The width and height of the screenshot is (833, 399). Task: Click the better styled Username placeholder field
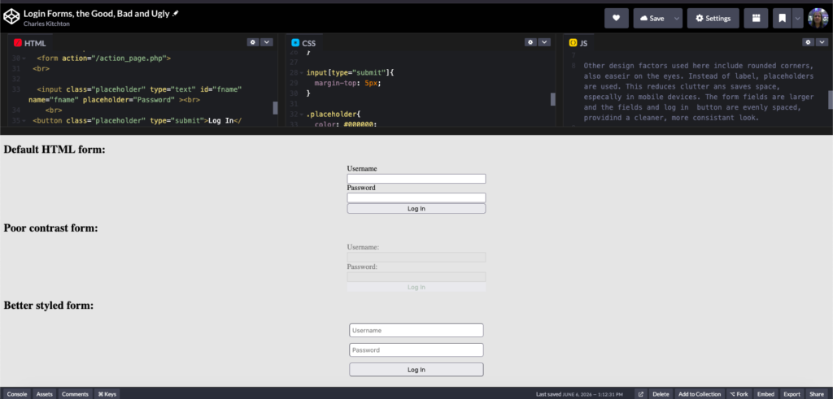coord(416,330)
